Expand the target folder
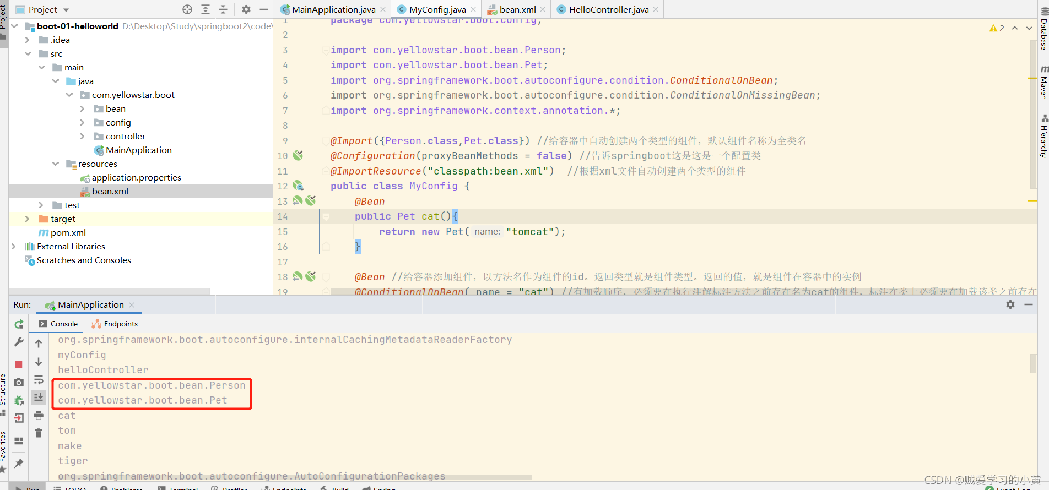This screenshot has width=1049, height=490. point(28,219)
